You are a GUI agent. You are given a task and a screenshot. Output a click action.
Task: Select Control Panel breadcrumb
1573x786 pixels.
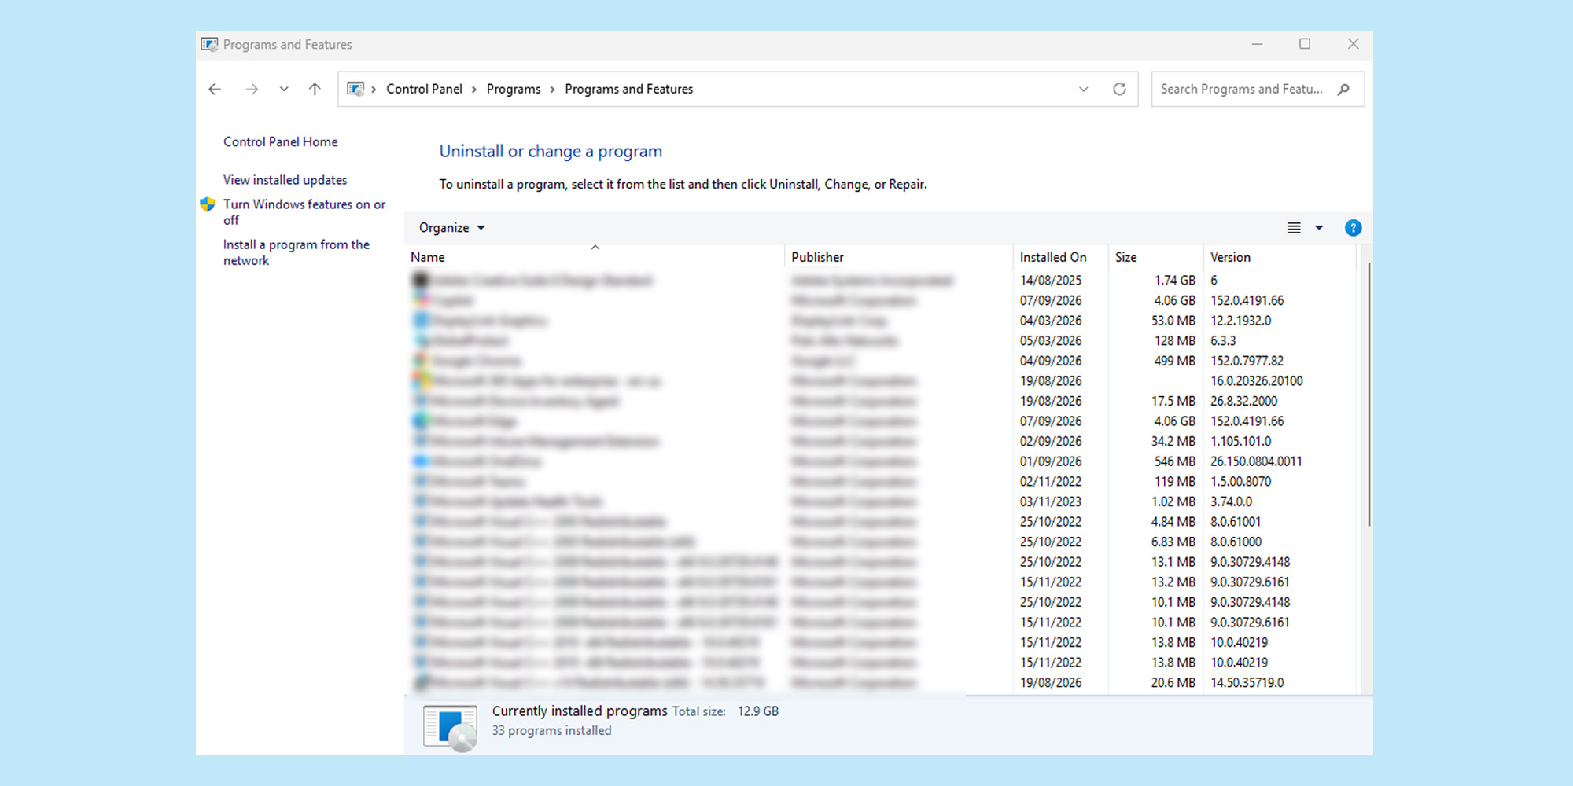pyautogui.click(x=424, y=90)
